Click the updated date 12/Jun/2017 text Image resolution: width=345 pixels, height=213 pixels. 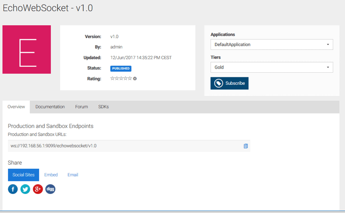(x=141, y=58)
